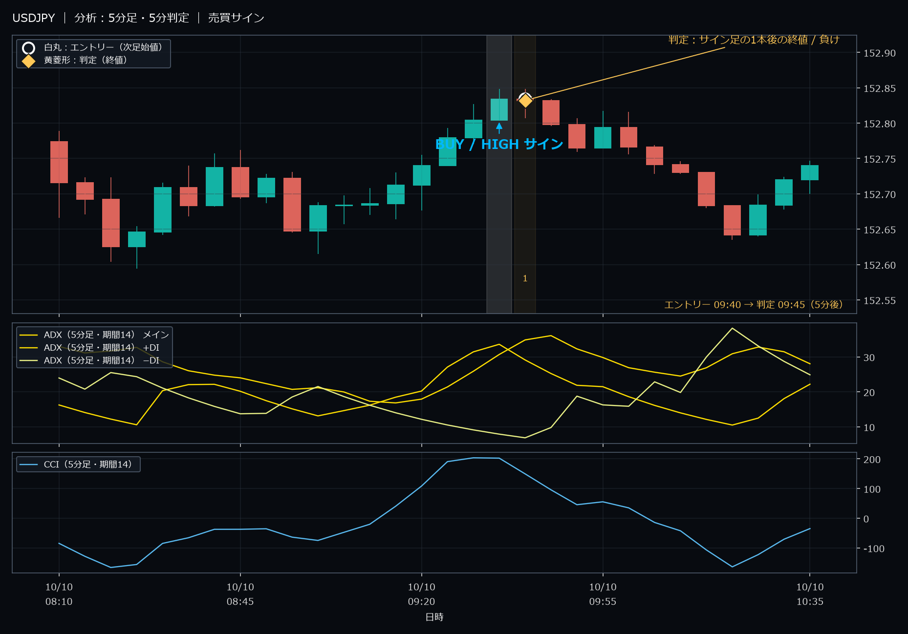Click the last green candle at 10:35

pyautogui.click(x=810, y=172)
